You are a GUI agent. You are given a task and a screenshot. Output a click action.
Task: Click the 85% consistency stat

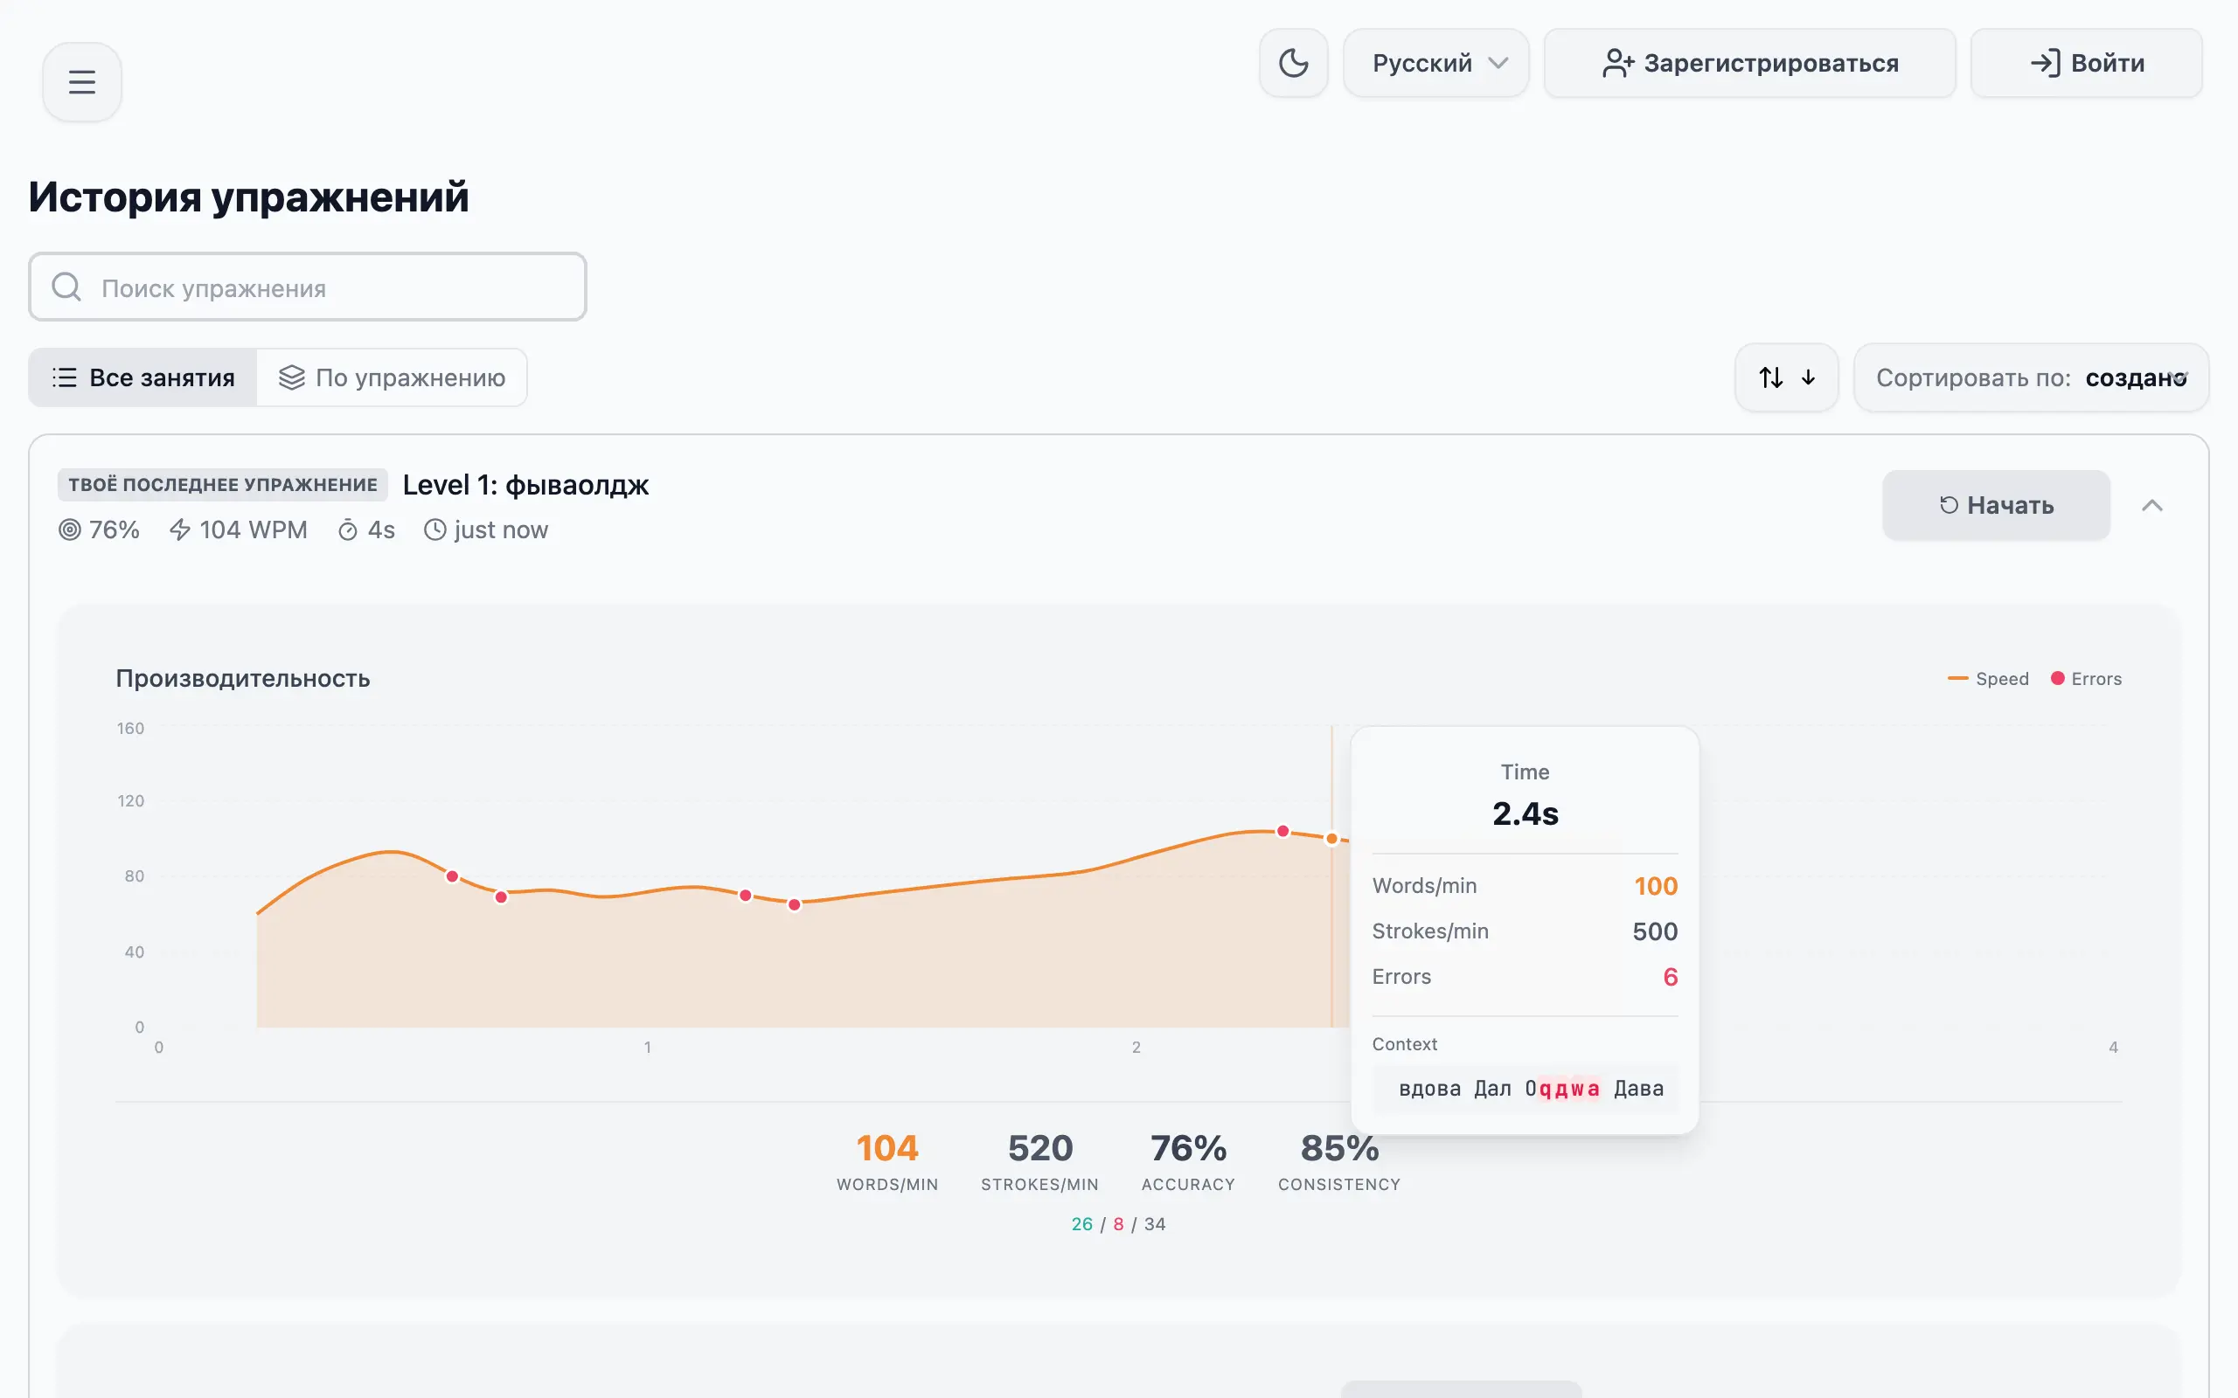tap(1339, 1161)
